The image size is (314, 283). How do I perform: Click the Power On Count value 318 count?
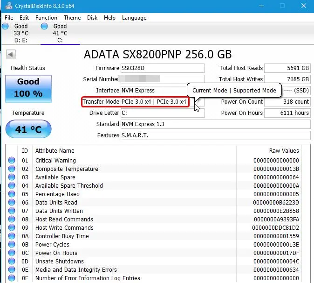[287, 102]
